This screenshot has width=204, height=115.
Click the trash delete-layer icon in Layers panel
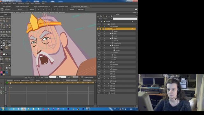point(106,16)
